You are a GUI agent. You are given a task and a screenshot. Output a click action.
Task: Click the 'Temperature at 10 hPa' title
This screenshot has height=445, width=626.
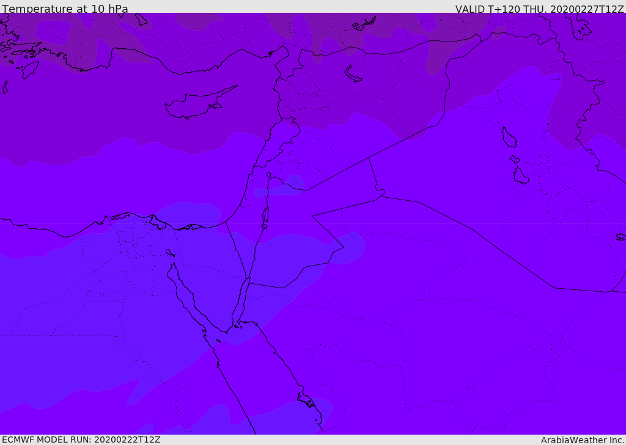65,9
